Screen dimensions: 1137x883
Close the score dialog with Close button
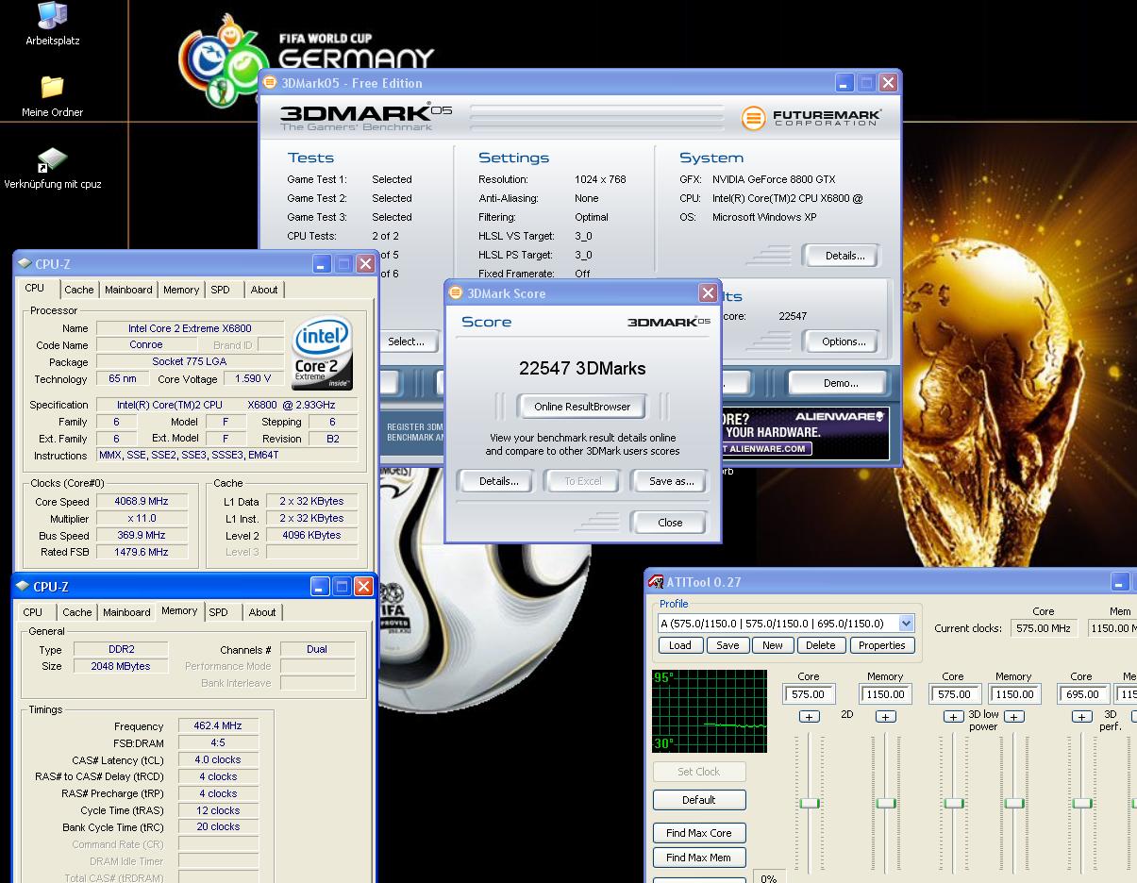point(670,523)
